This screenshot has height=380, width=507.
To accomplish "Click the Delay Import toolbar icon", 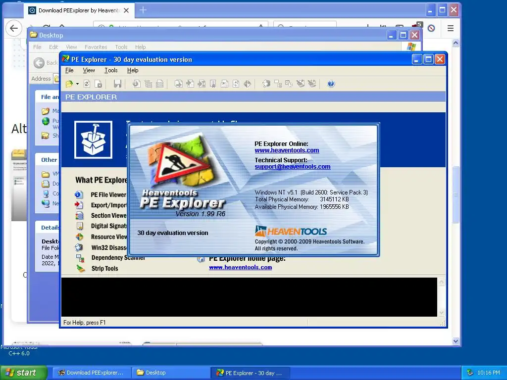I will pyautogui.click(x=202, y=84).
